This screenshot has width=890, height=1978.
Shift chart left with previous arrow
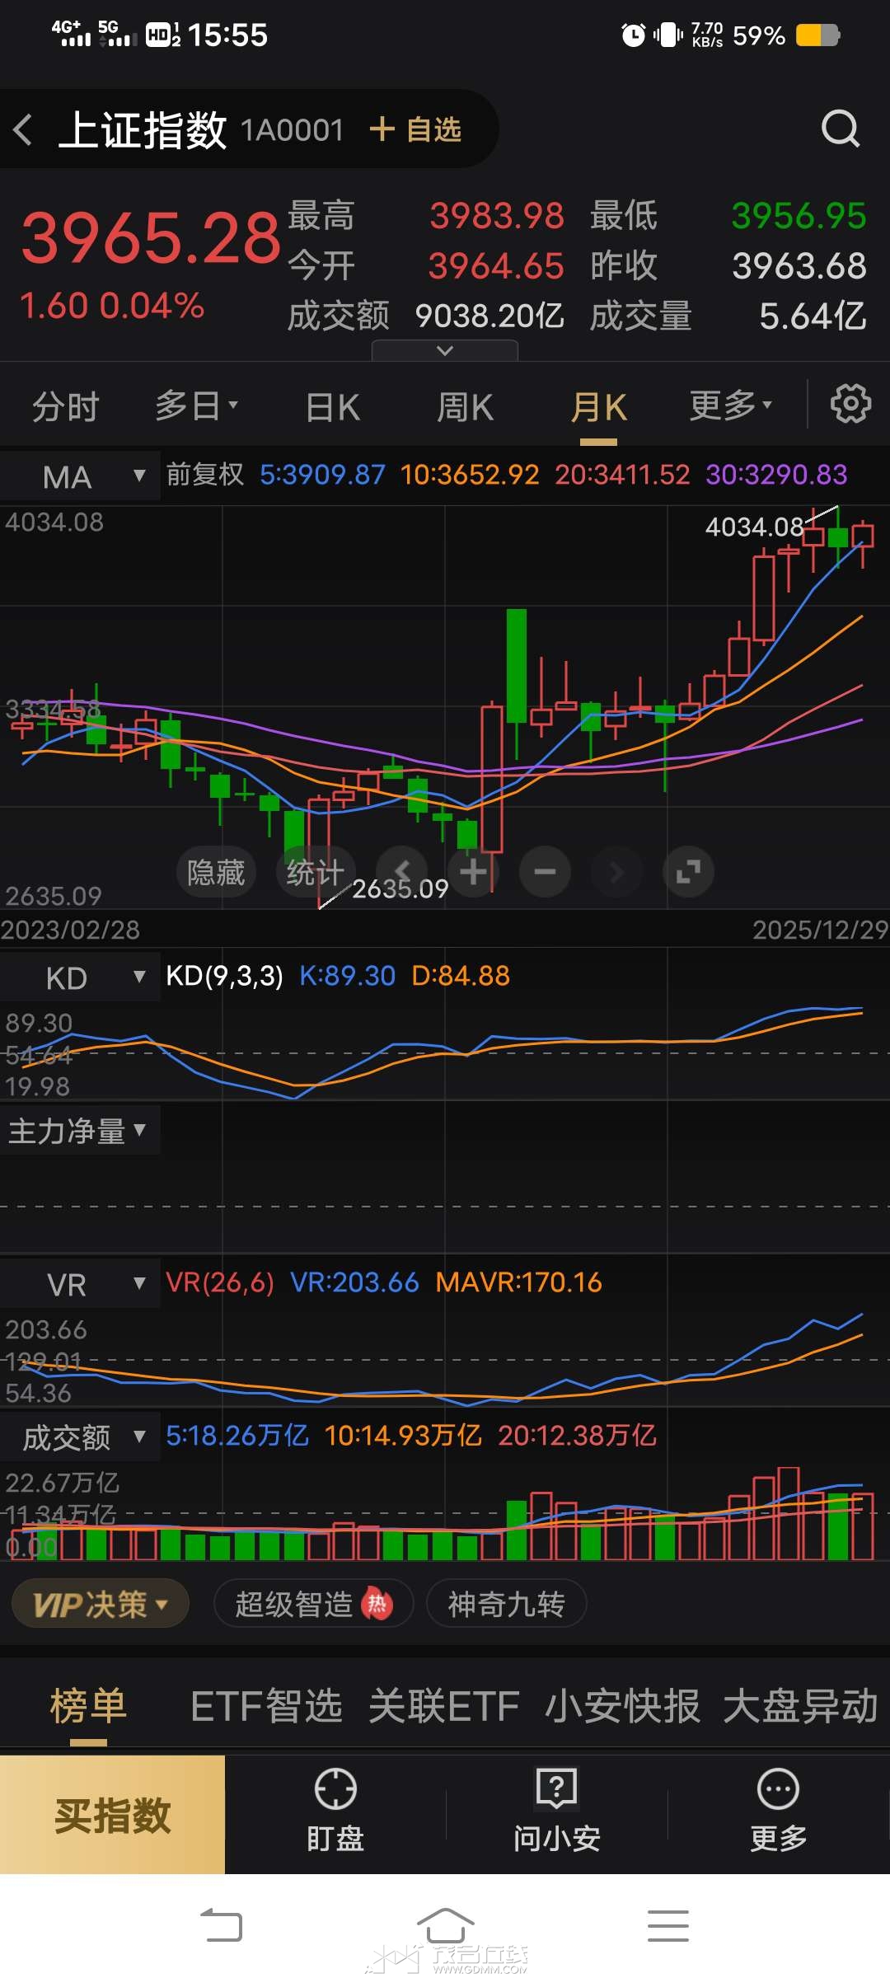402,870
